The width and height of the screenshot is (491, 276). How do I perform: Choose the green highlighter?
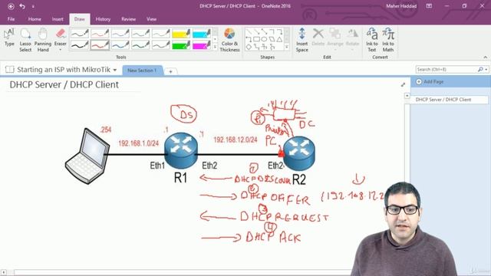(181, 45)
